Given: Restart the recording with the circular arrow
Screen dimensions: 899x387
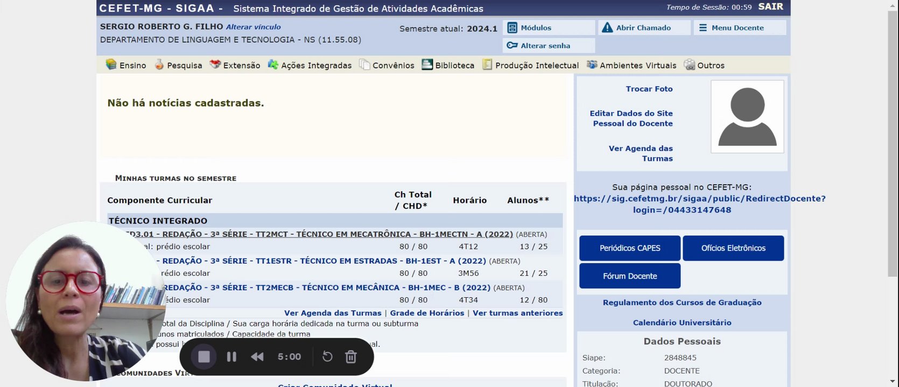Looking at the screenshot, I should pyautogui.click(x=327, y=356).
